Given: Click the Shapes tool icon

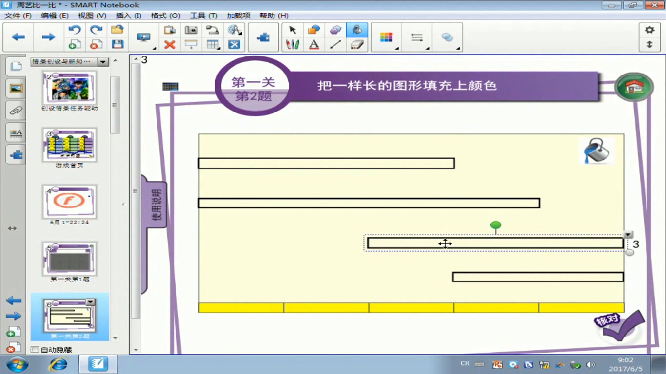Looking at the screenshot, I should [314, 30].
